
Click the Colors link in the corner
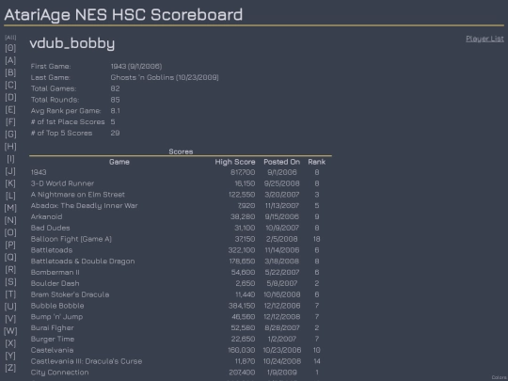(x=500, y=377)
